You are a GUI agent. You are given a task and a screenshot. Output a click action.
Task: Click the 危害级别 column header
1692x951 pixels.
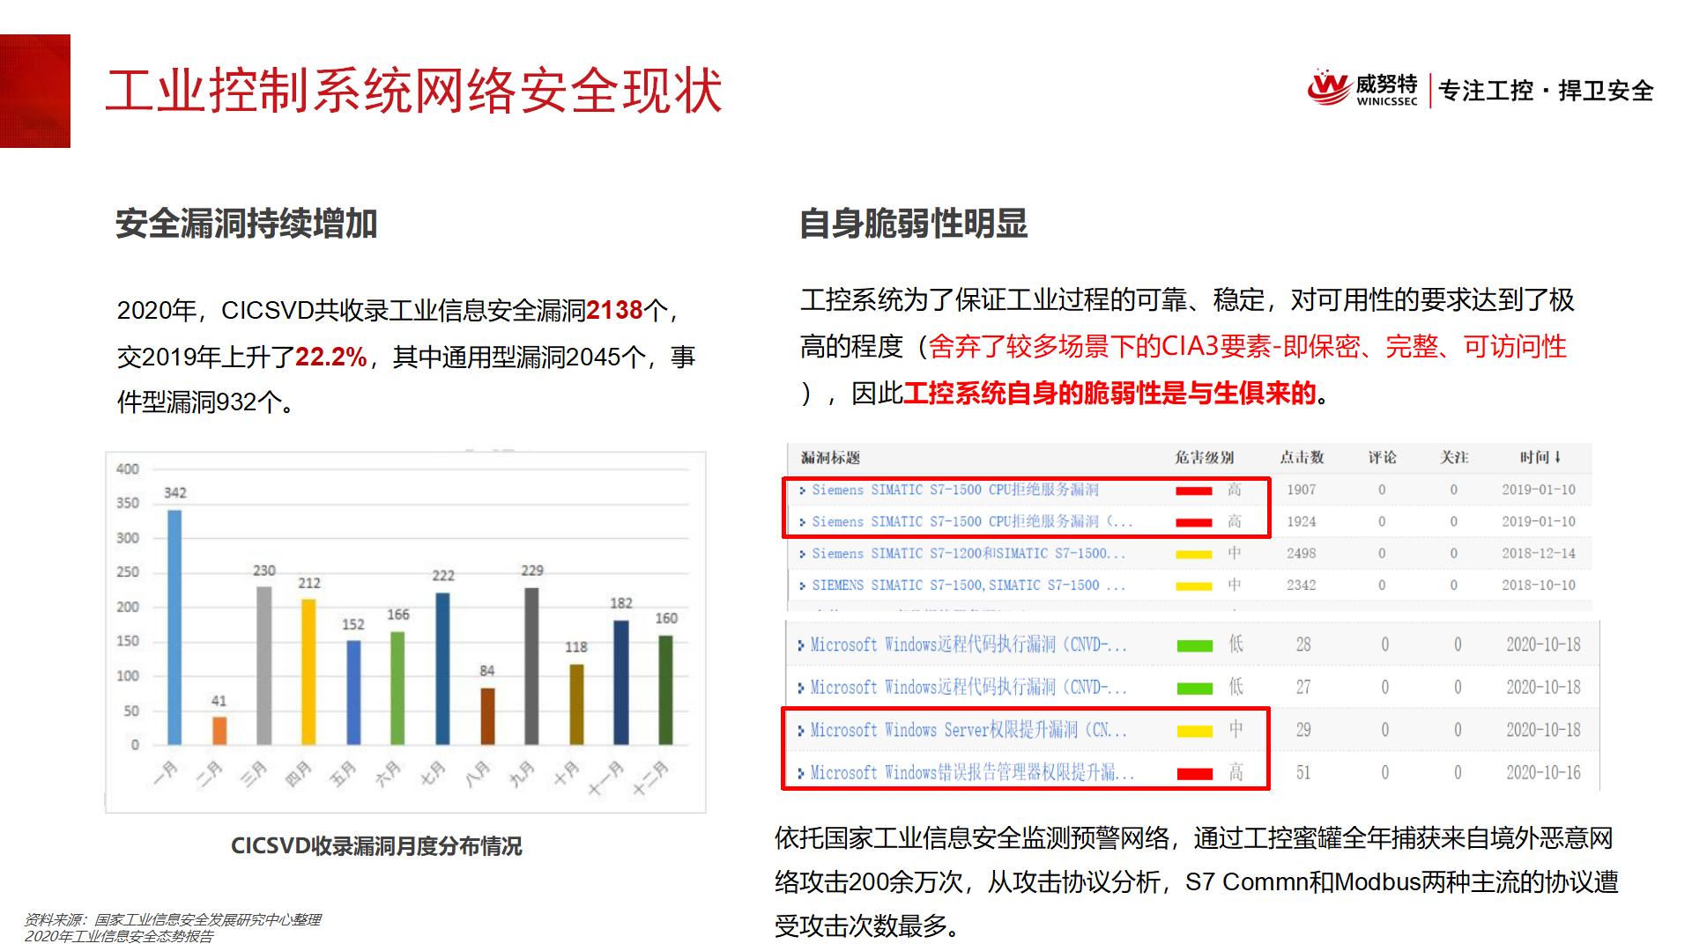1204,458
